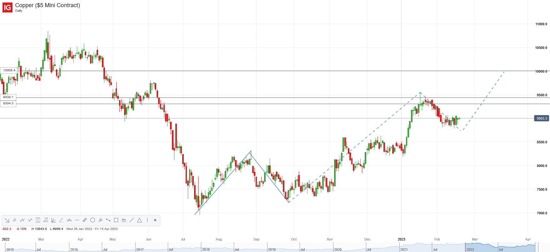Image resolution: width=550 pixels, height=252 pixels.
Task: Select the horizontal line tool
Action: click(x=77, y=220)
